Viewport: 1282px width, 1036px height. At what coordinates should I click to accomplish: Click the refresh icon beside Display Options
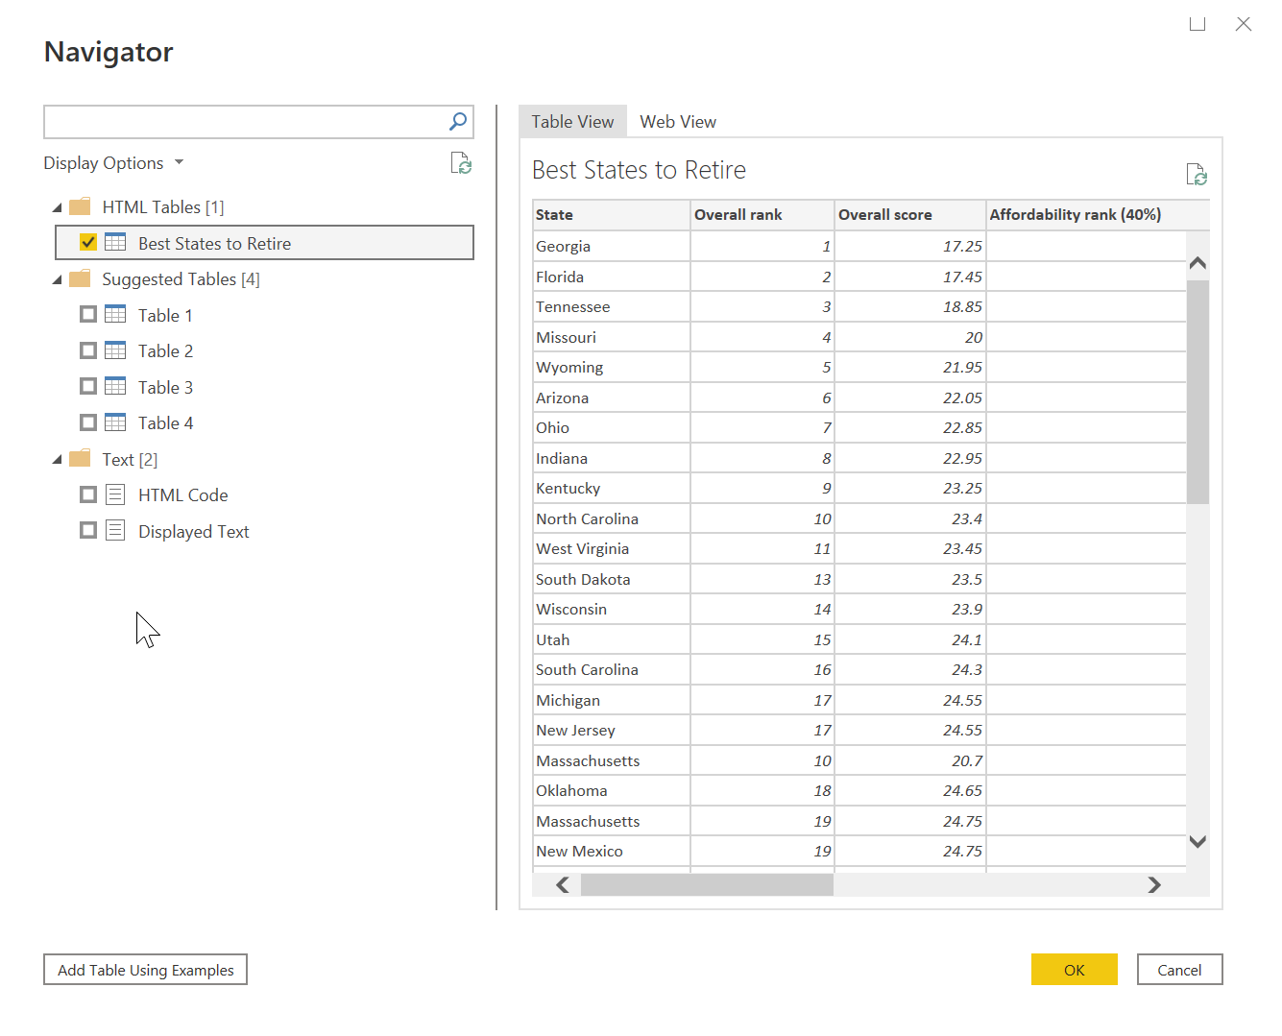461,163
